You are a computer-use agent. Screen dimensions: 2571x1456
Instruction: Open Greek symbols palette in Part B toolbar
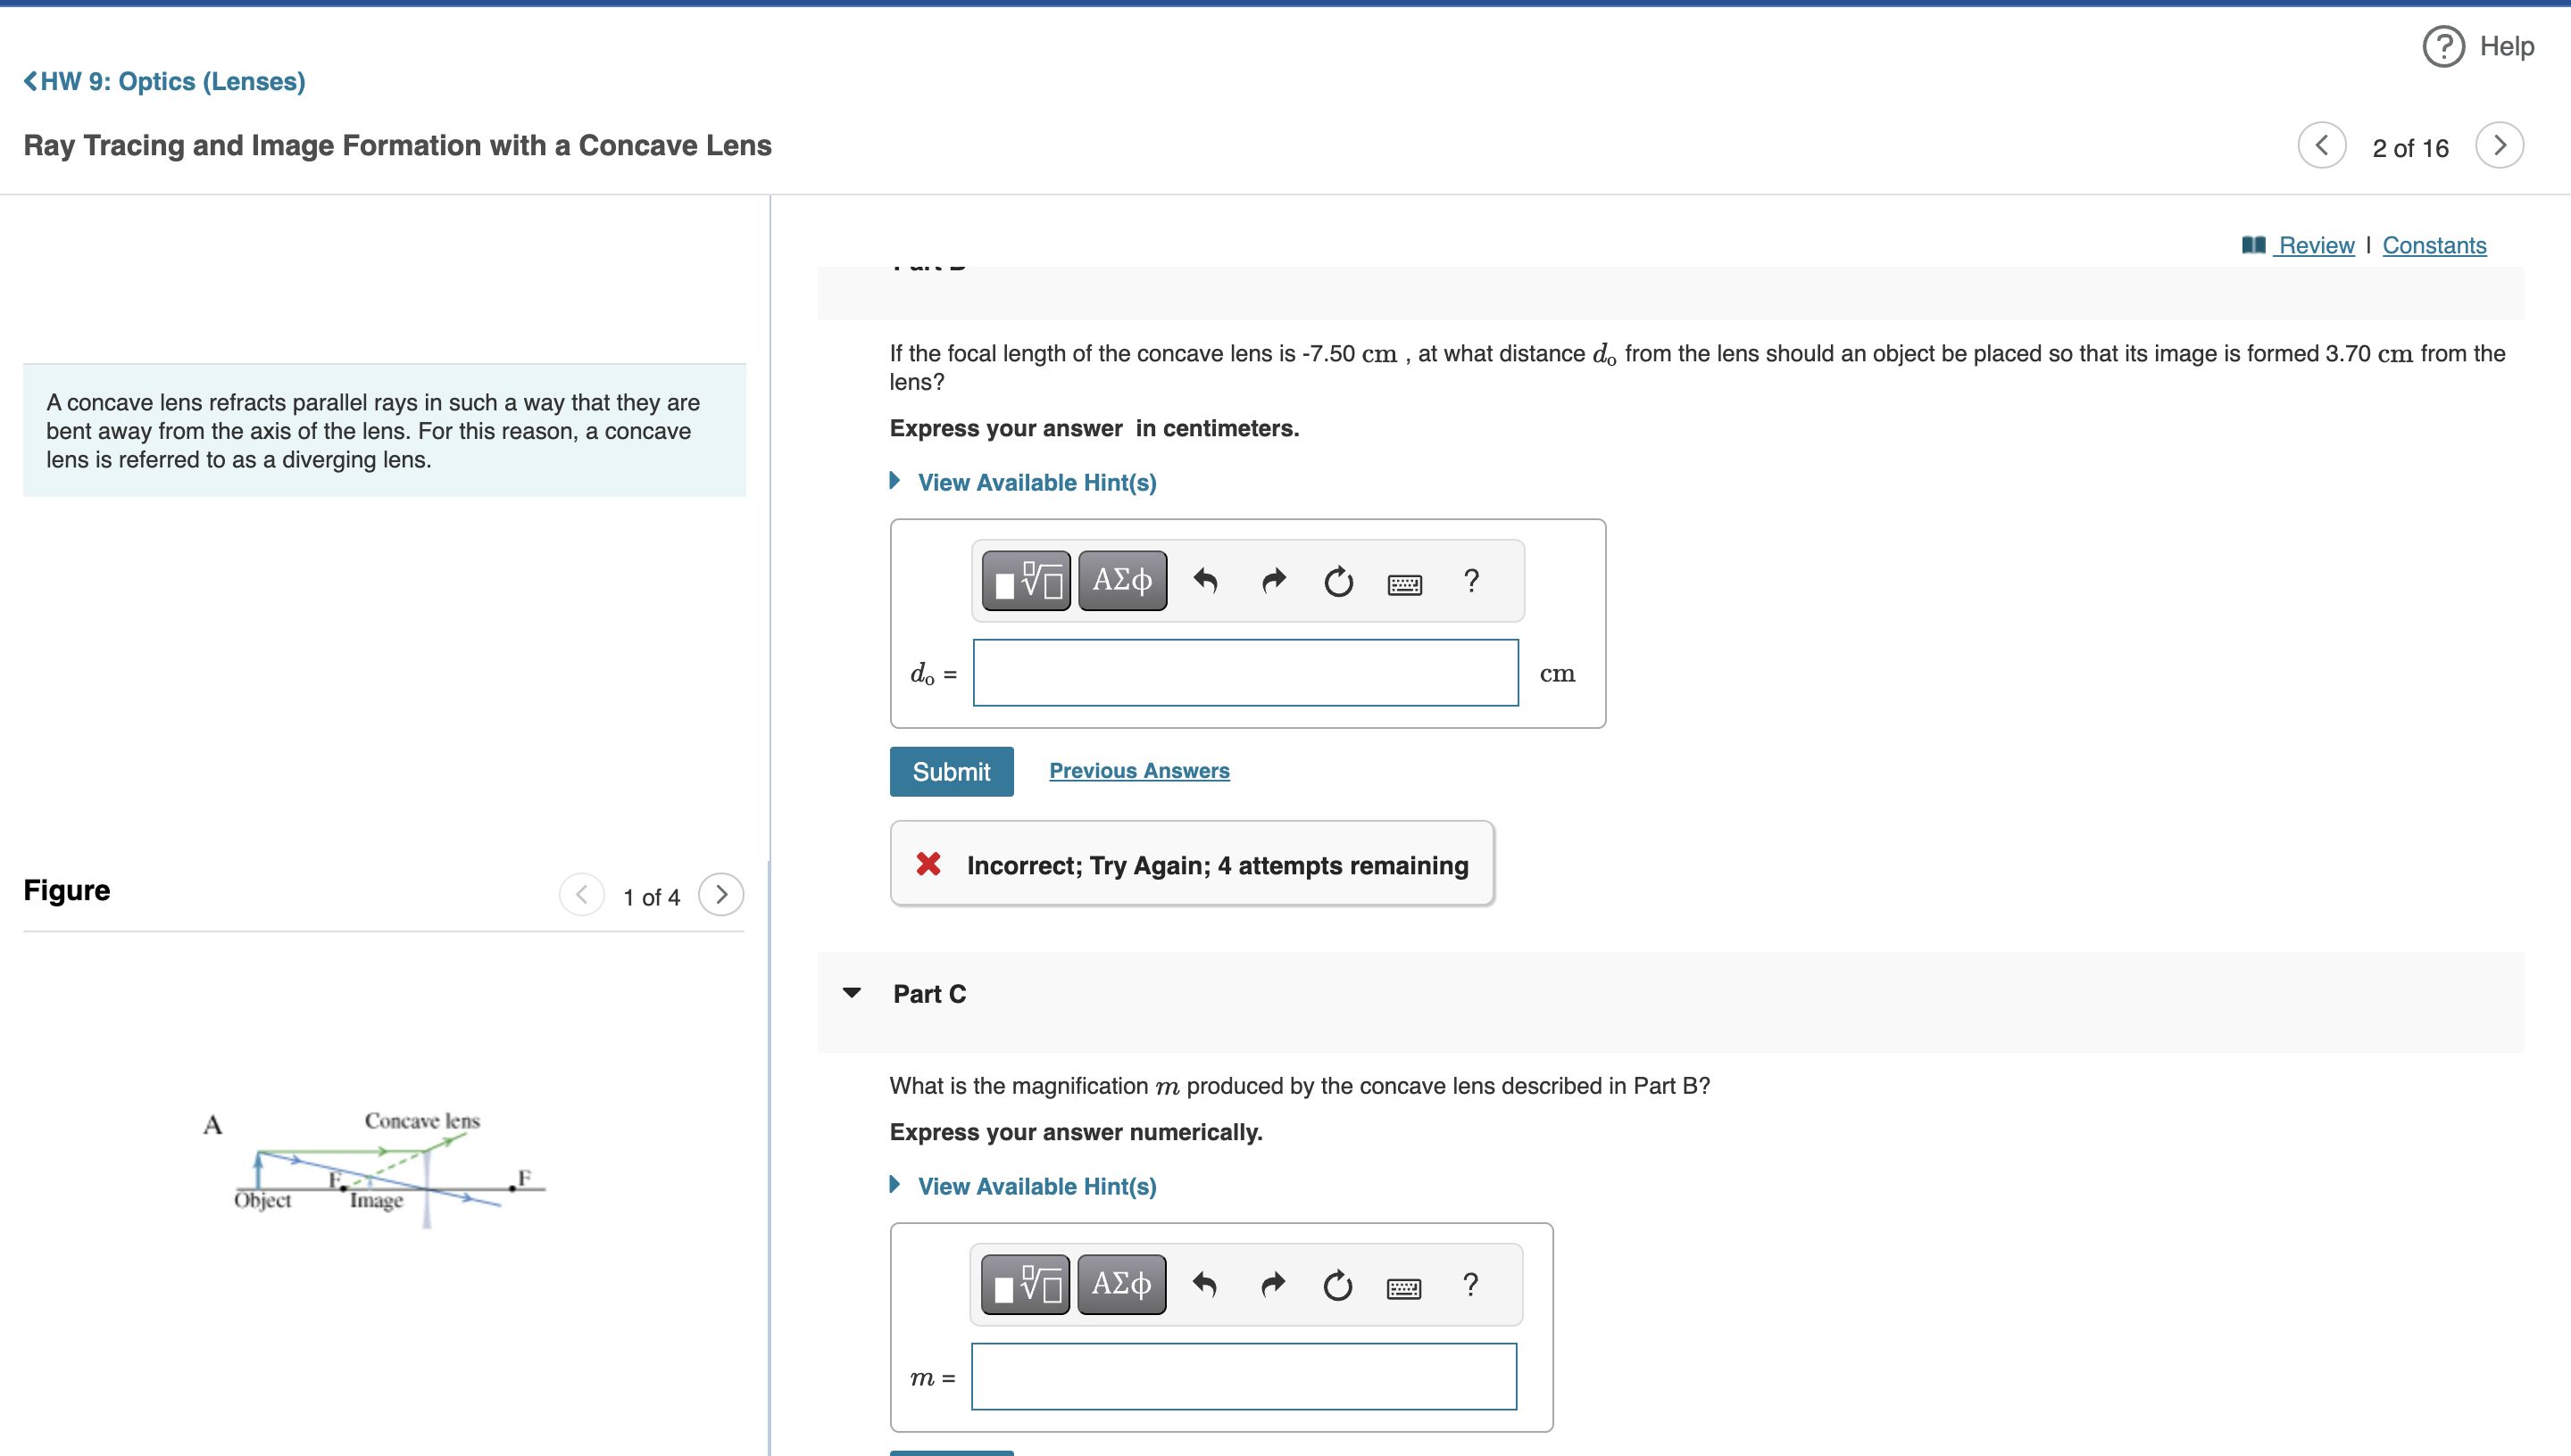click(x=1121, y=580)
